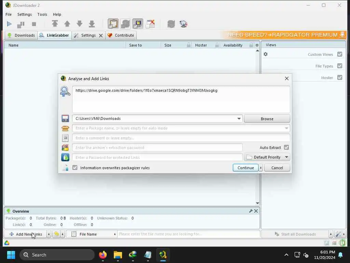Click the archive extraction password field
Viewport: 350px width, 263px height.
click(157, 148)
